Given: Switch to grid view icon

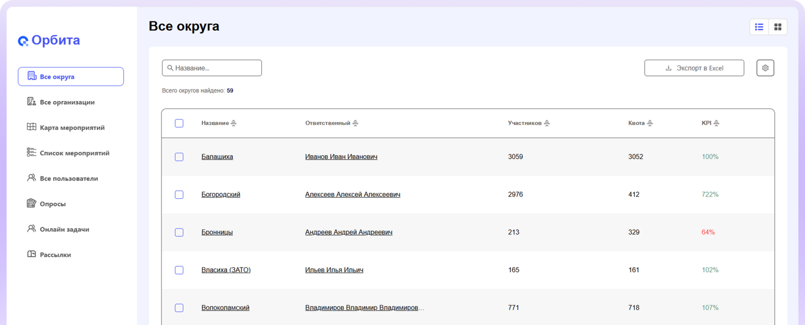Looking at the screenshot, I should click(x=778, y=27).
